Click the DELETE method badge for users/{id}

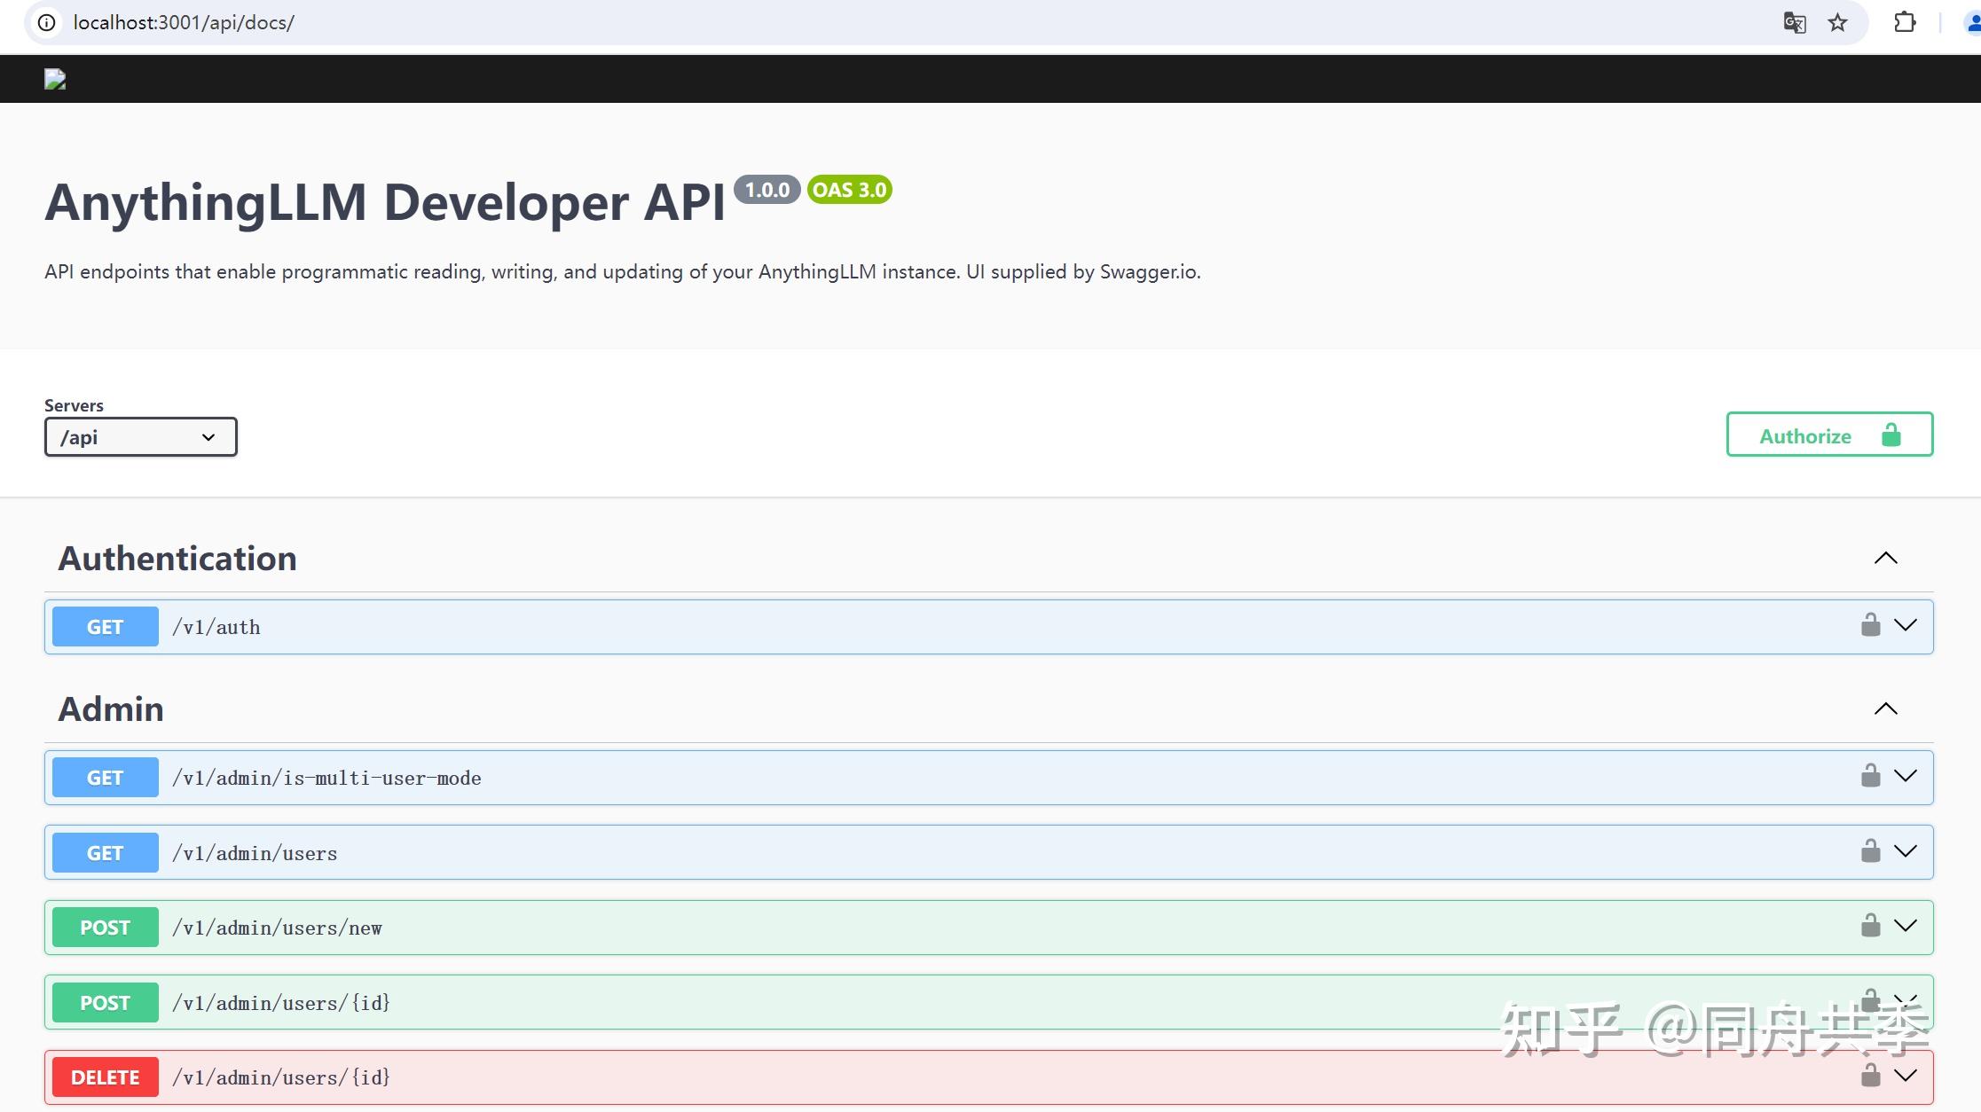click(105, 1077)
